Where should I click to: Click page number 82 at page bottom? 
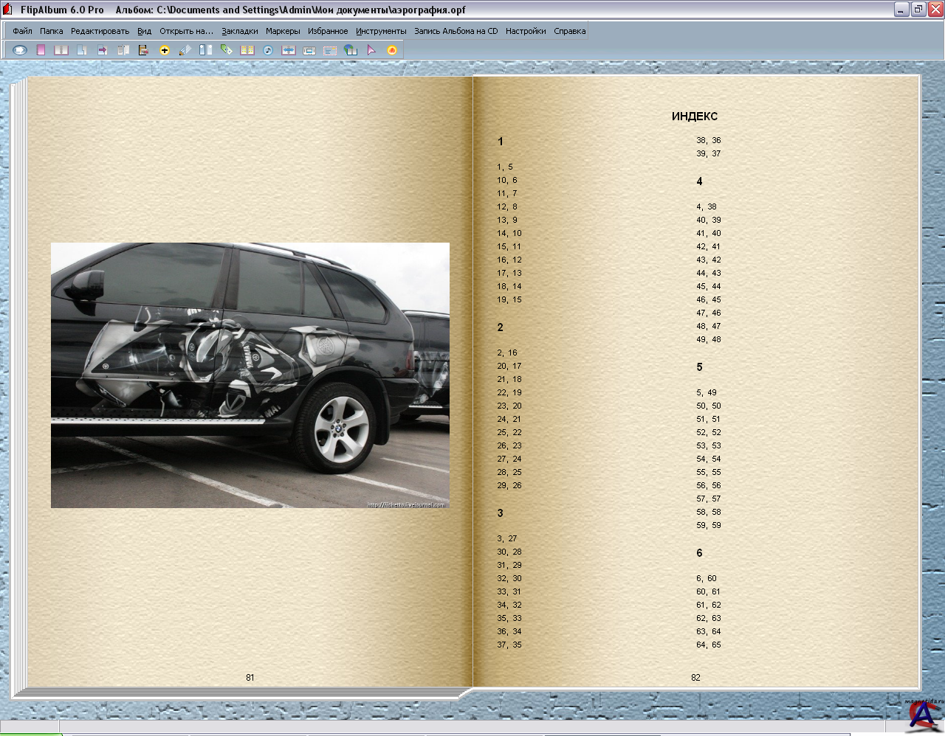tap(695, 677)
